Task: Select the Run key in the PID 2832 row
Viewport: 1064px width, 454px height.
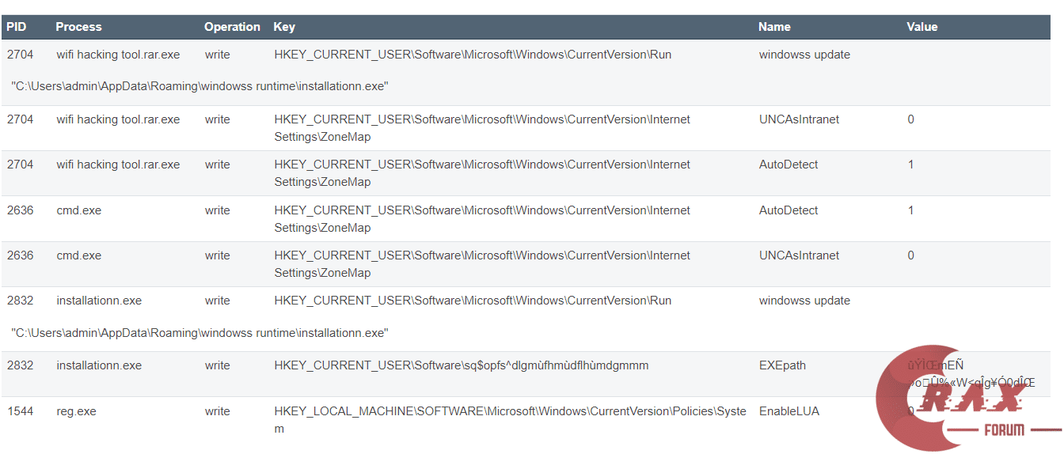Action: pyautogui.click(x=473, y=301)
